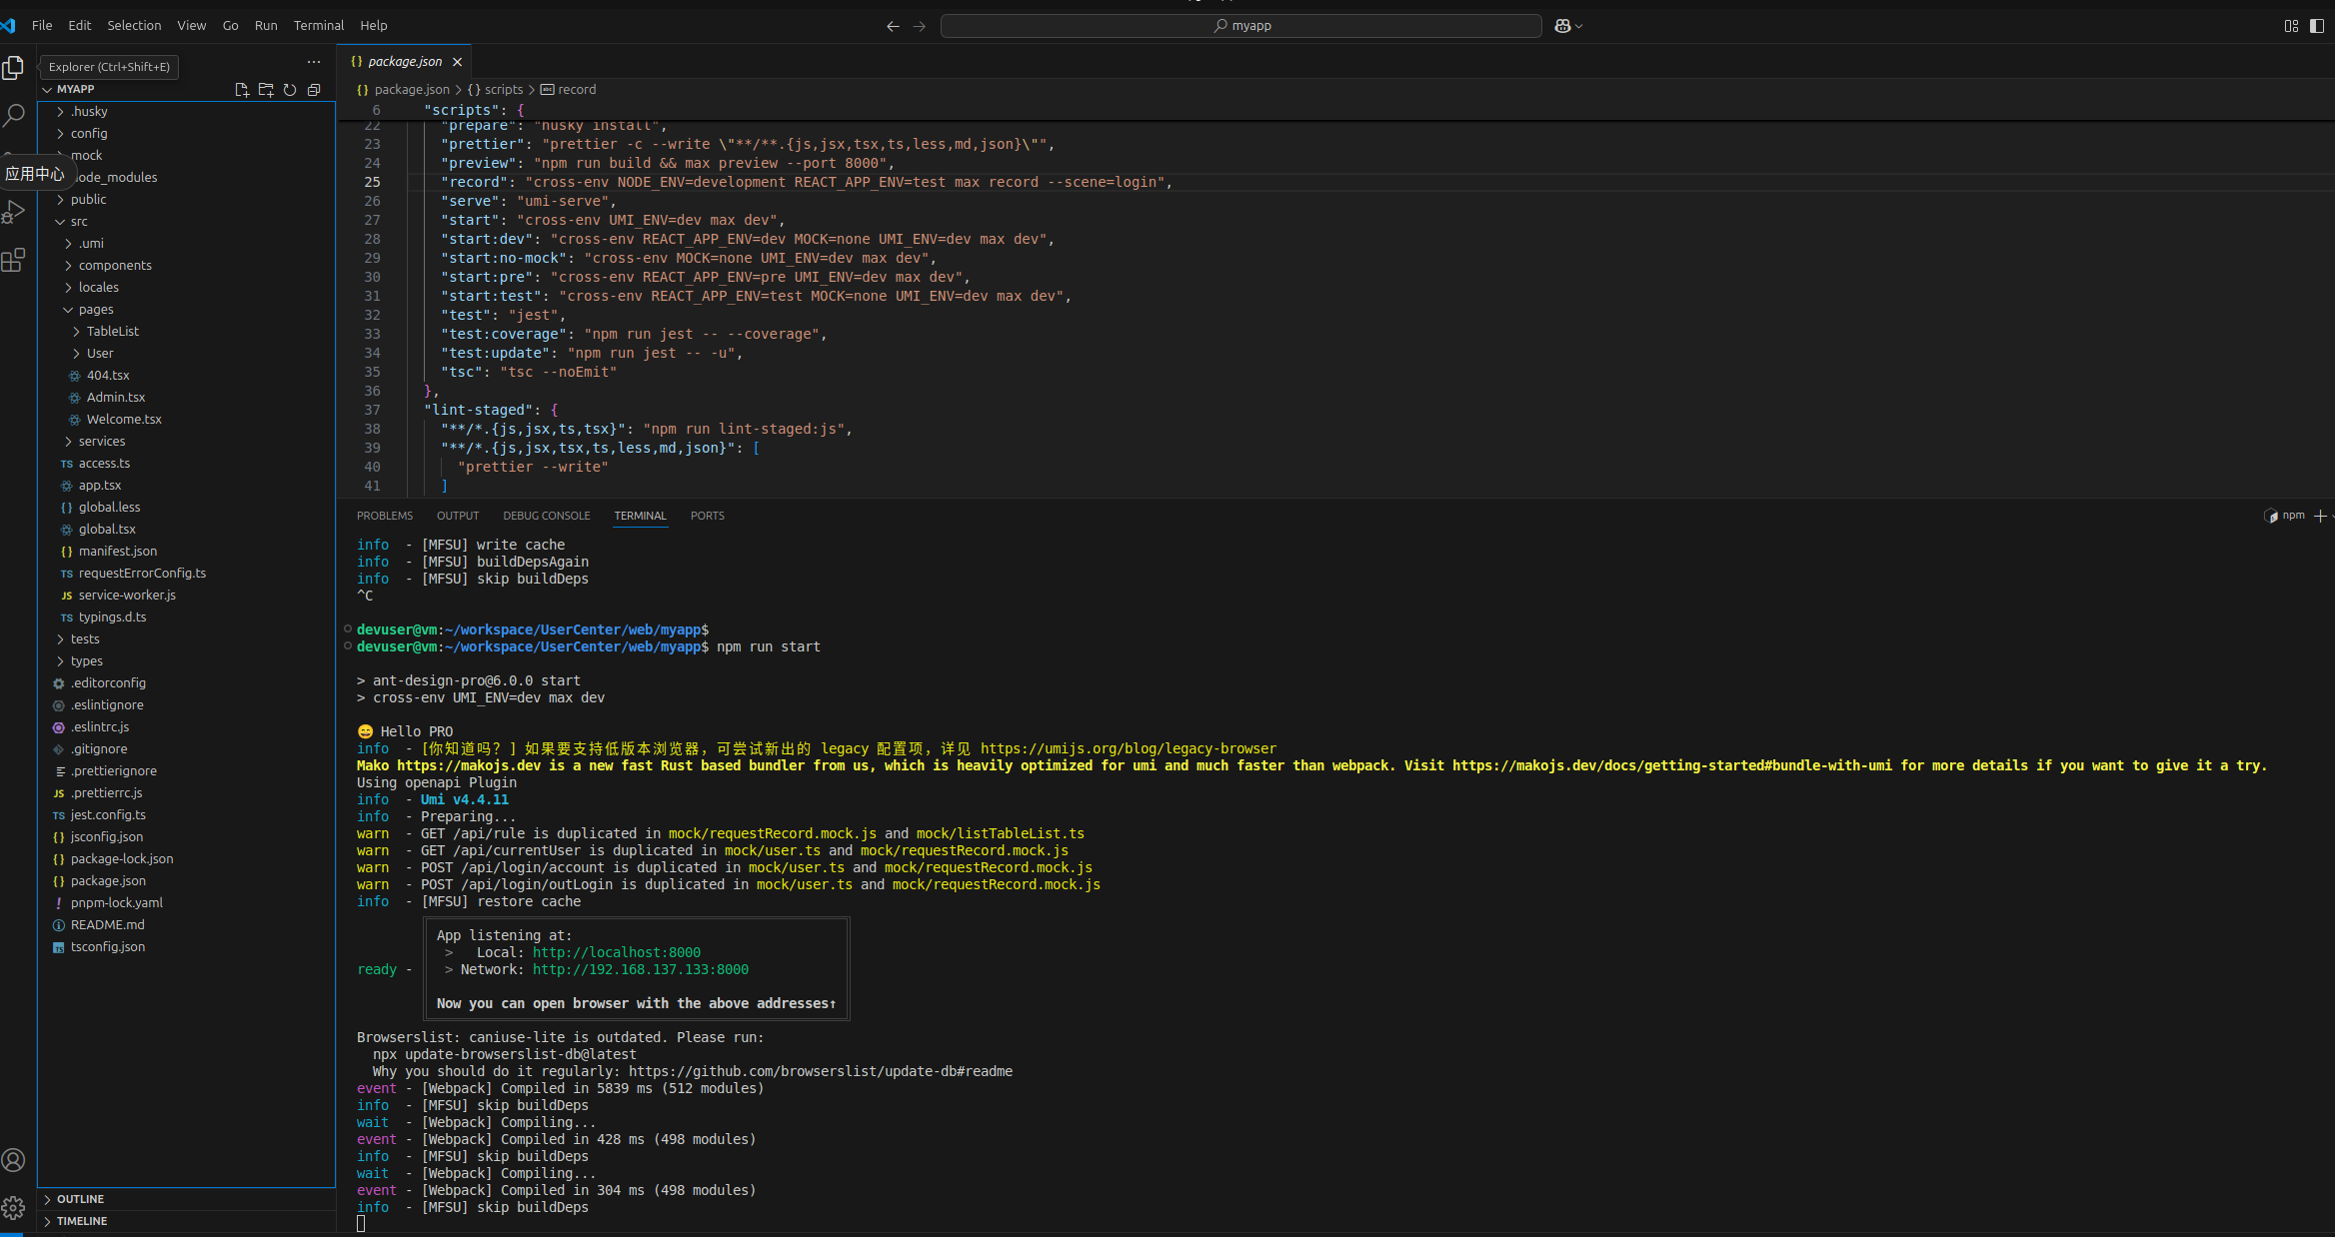Viewport: 2335px width, 1237px height.
Task: Open the umijs legacy-browser blog link
Action: [x=1129, y=749]
